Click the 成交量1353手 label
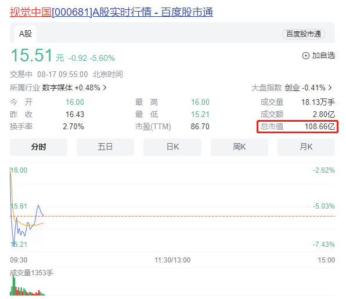 pos(31,273)
